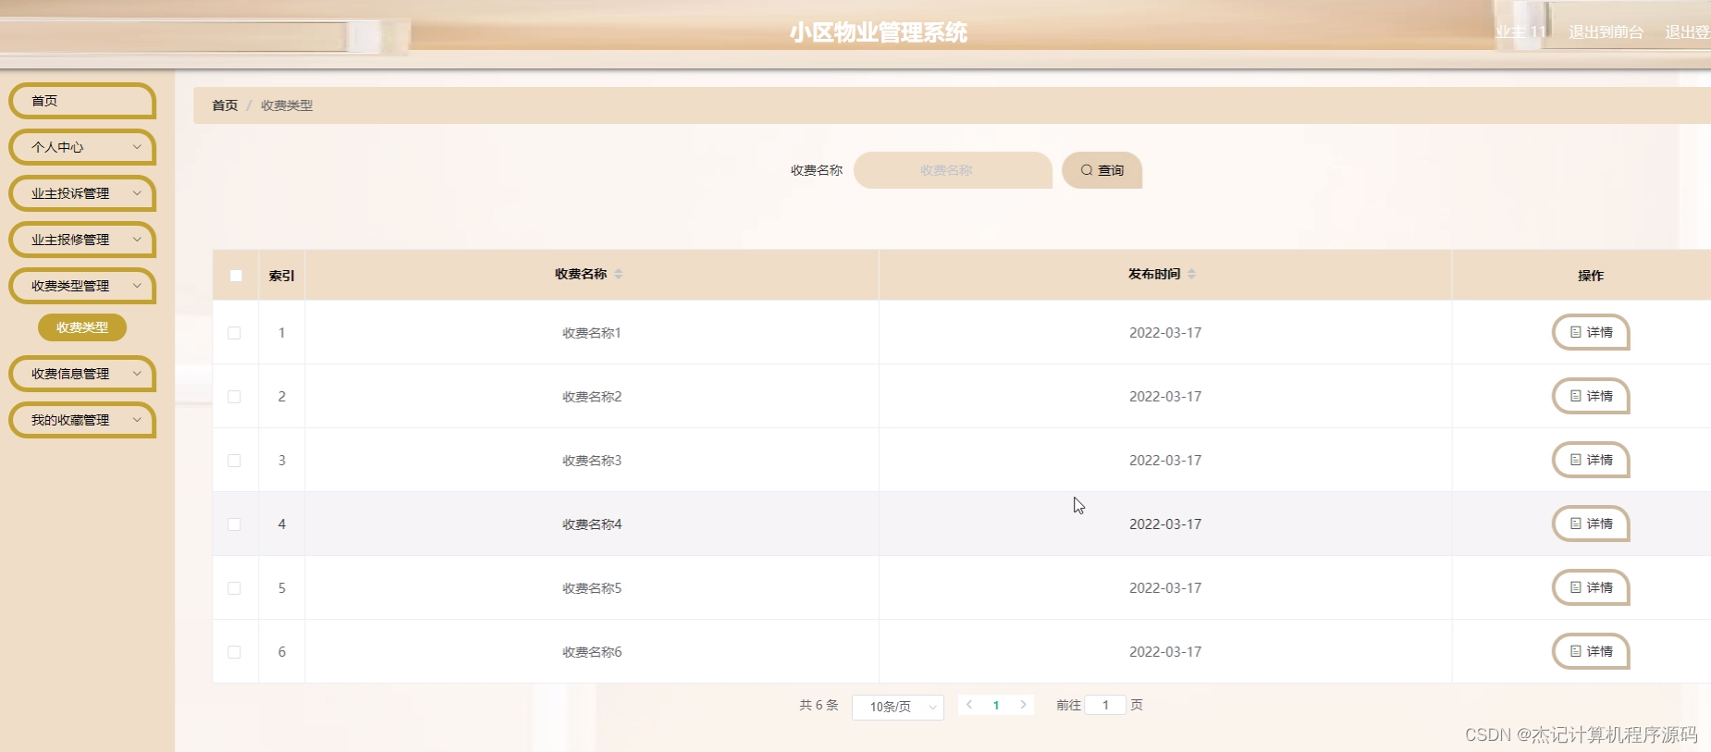Click the 共 6 条 total count text
Image resolution: width=1711 pixels, height=752 pixels.
[819, 705]
